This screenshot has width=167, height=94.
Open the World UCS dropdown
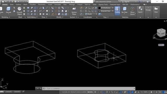pyautogui.click(x=91, y=14)
